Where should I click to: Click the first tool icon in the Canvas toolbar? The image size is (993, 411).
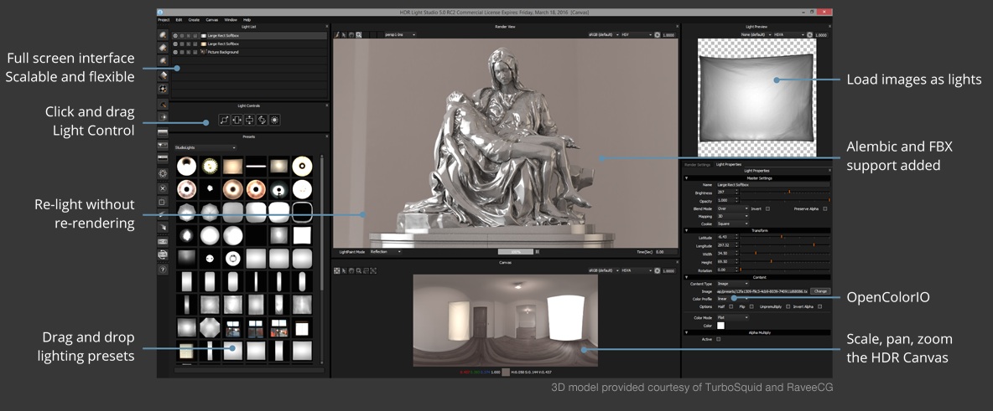coord(337,270)
